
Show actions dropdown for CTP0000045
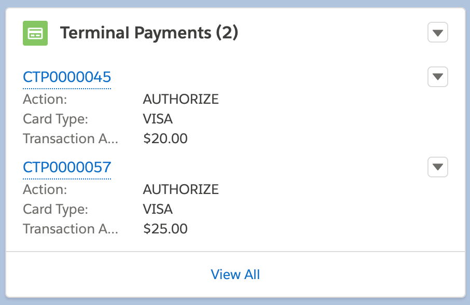438,77
